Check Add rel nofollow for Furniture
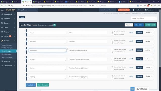 coord(112,61)
